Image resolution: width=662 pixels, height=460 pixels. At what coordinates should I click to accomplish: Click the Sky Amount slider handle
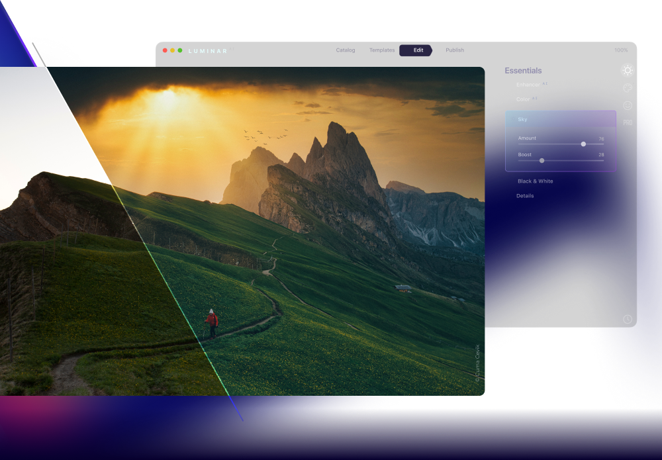583,144
